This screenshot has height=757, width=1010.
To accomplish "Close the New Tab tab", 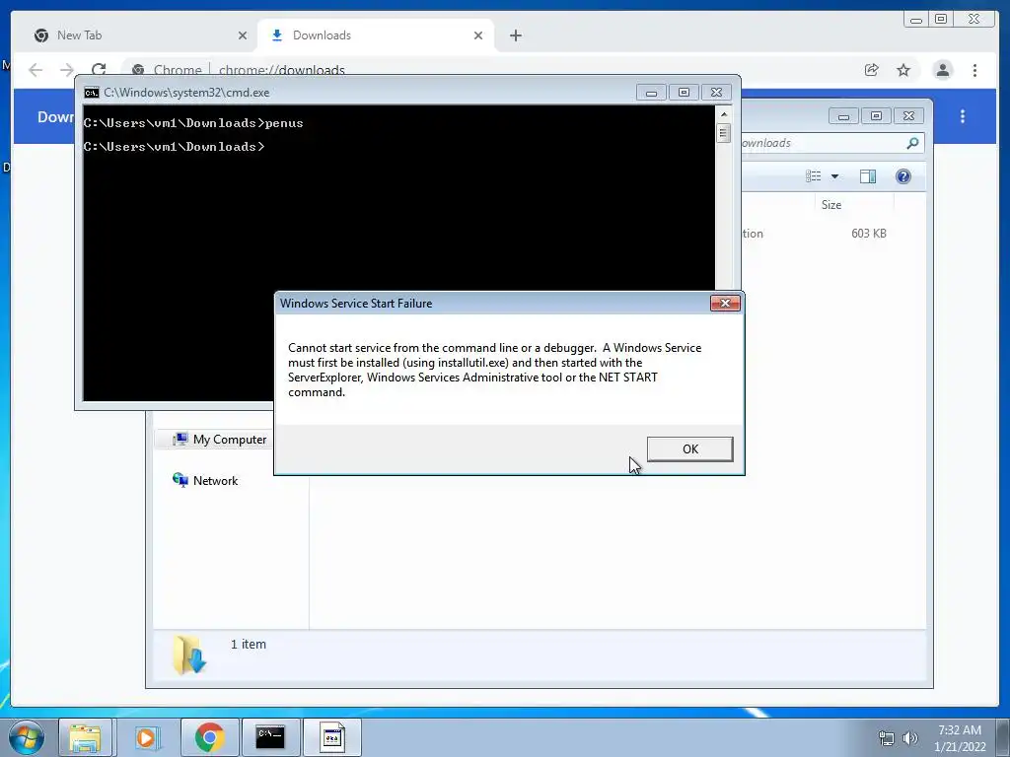I will (243, 35).
